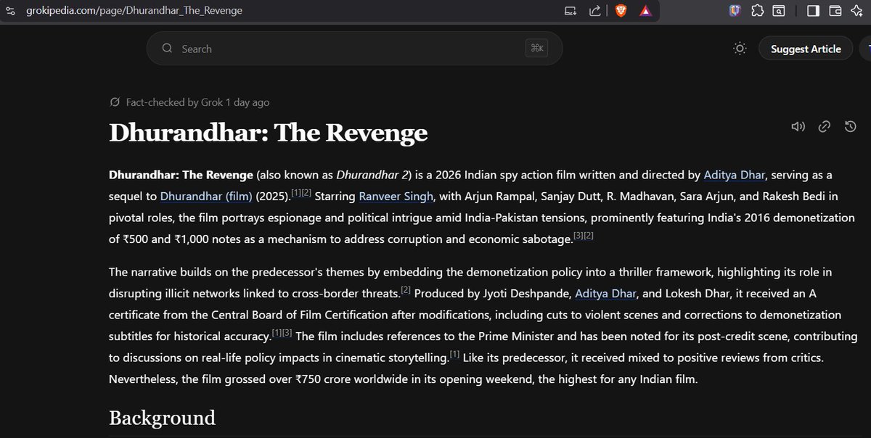Copy article link with chain icon
The image size is (871, 438).
point(825,126)
